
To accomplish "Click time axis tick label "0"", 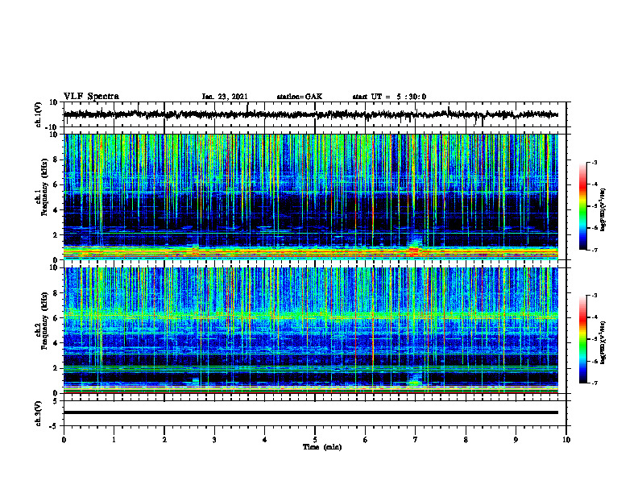I will point(64,440).
